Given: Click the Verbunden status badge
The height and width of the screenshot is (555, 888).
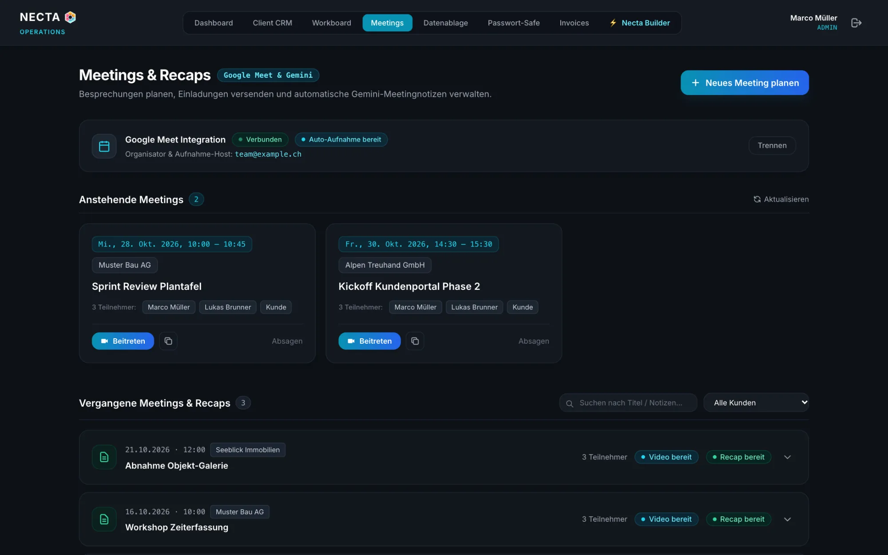Looking at the screenshot, I should [260, 139].
